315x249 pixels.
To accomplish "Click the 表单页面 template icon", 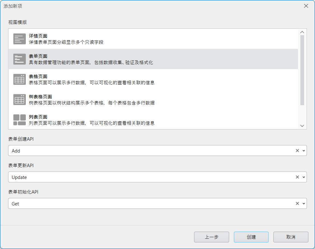I will point(20,59).
